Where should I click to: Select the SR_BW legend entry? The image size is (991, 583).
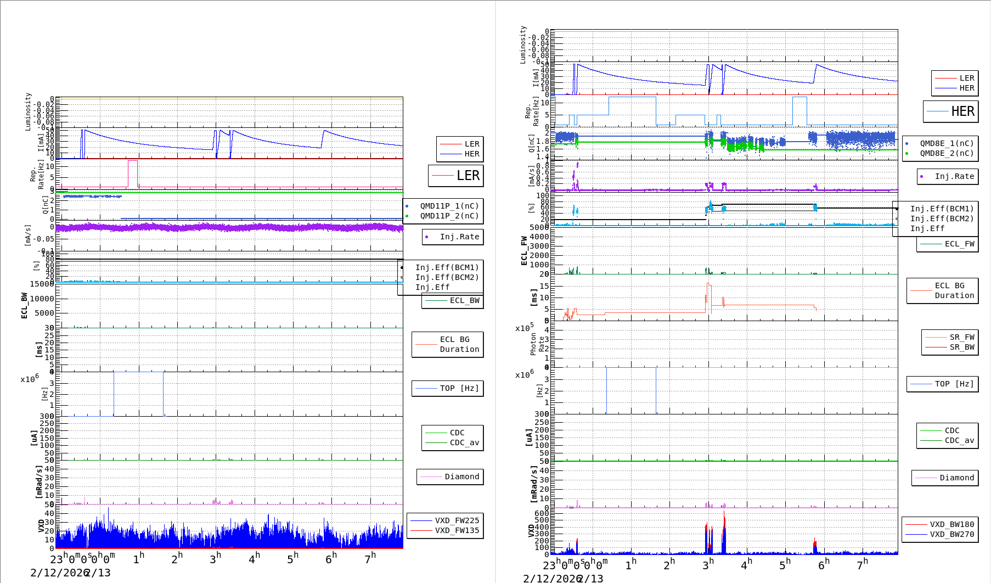[x=961, y=347]
